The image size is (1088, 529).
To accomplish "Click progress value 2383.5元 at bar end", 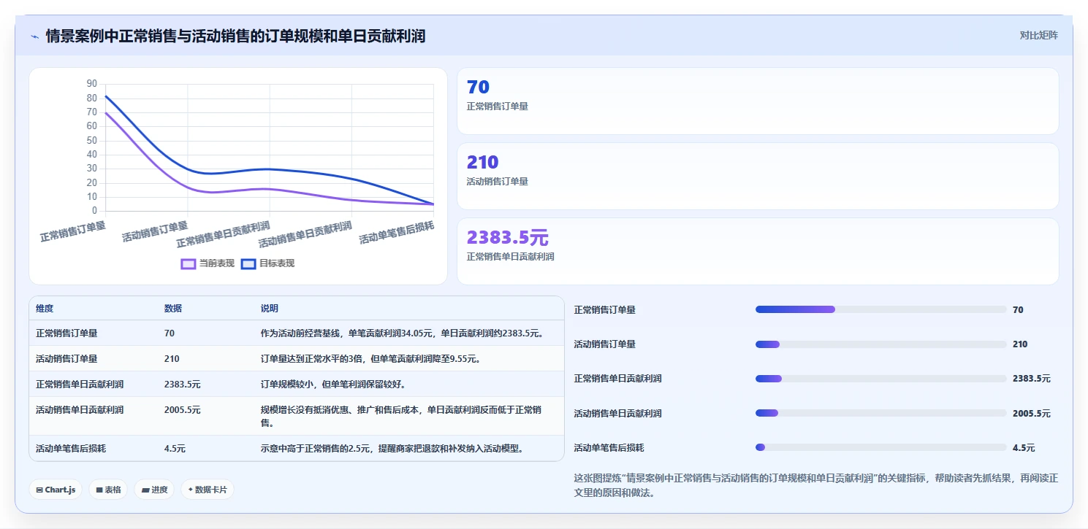I will point(1032,379).
